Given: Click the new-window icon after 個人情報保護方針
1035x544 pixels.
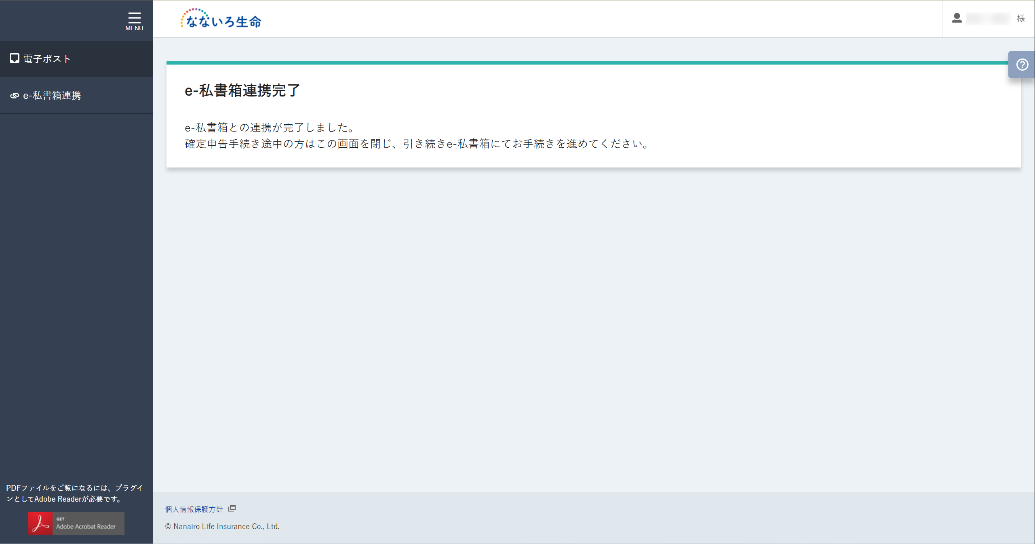Looking at the screenshot, I should click(x=232, y=508).
